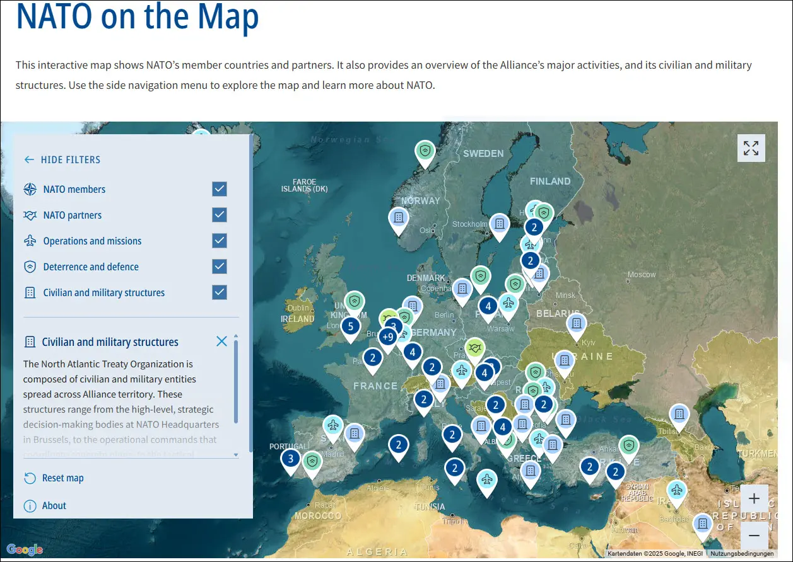Open the Nutzungsbedingungen link

coord(741,553)
